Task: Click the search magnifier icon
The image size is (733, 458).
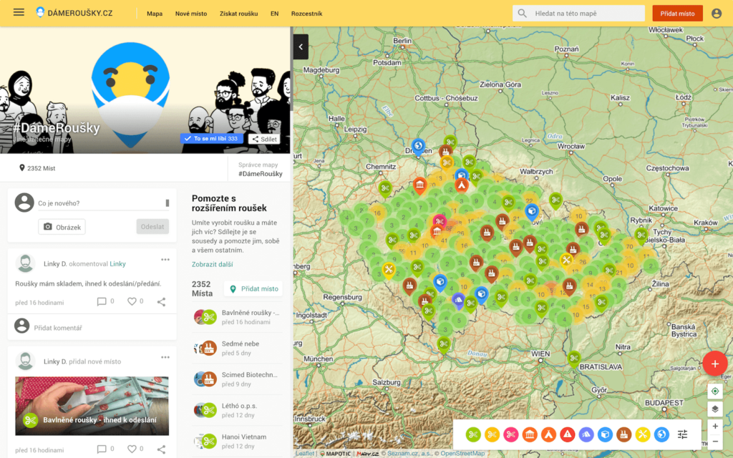Action: tap(522, 14)
